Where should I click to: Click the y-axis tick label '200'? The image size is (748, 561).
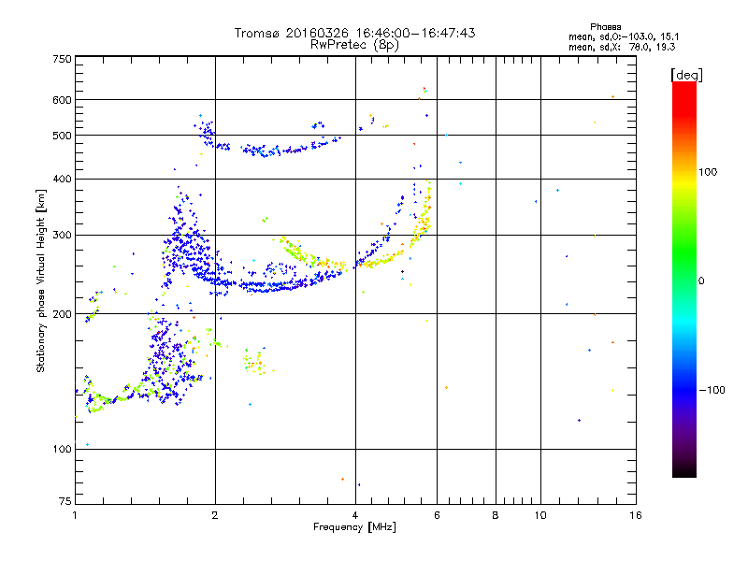point(62,314)
